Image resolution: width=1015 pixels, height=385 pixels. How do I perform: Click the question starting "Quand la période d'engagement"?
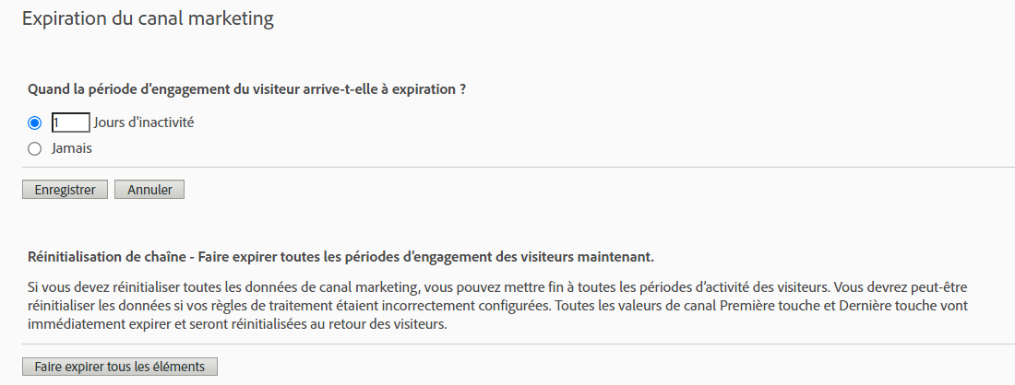click(246, 89)
